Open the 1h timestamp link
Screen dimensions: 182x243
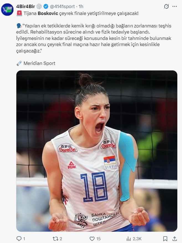(81, 6)
